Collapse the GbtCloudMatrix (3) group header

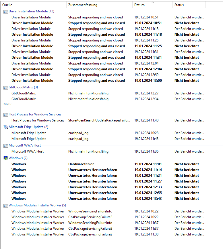pyautogui.click(x=23, y=87)
